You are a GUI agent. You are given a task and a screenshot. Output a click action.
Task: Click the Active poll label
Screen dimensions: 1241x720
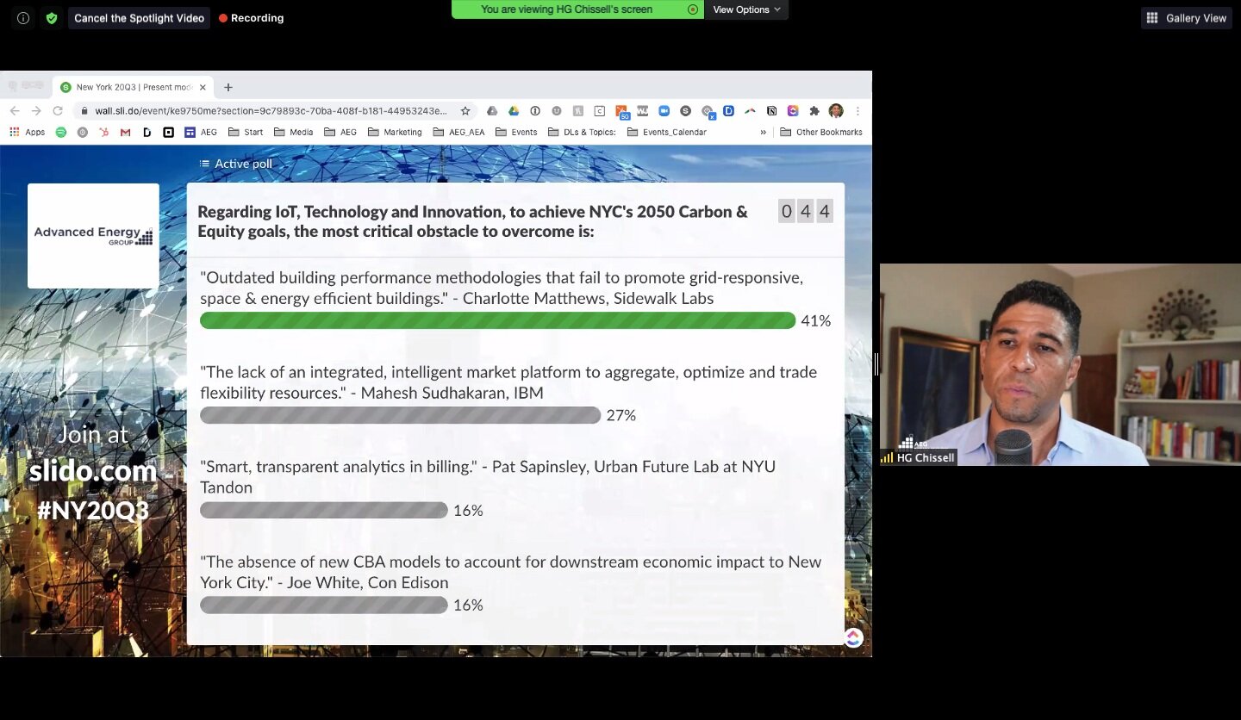pos(243,164)
